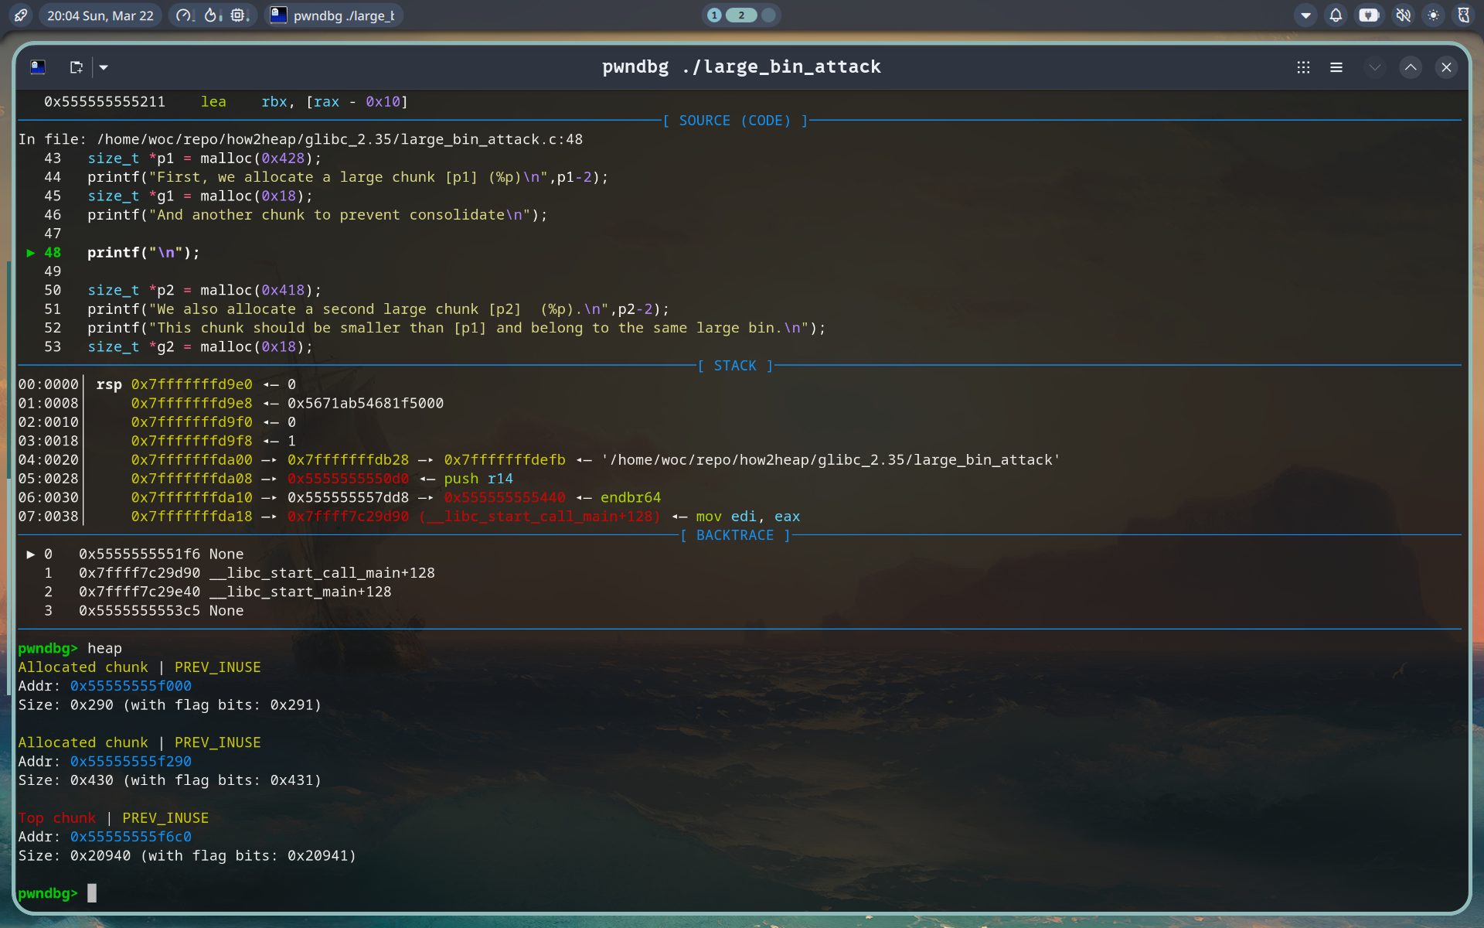Viewport: 1484px width, 928px height.
Task: Open the clock and date widget
Action: tap(100, 15)
